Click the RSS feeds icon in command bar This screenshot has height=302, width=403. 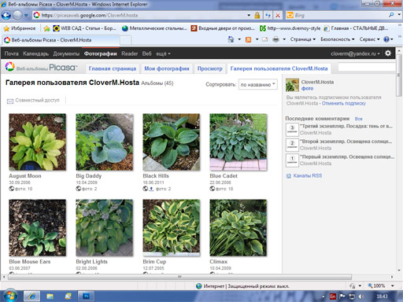(x=248, y=39)
